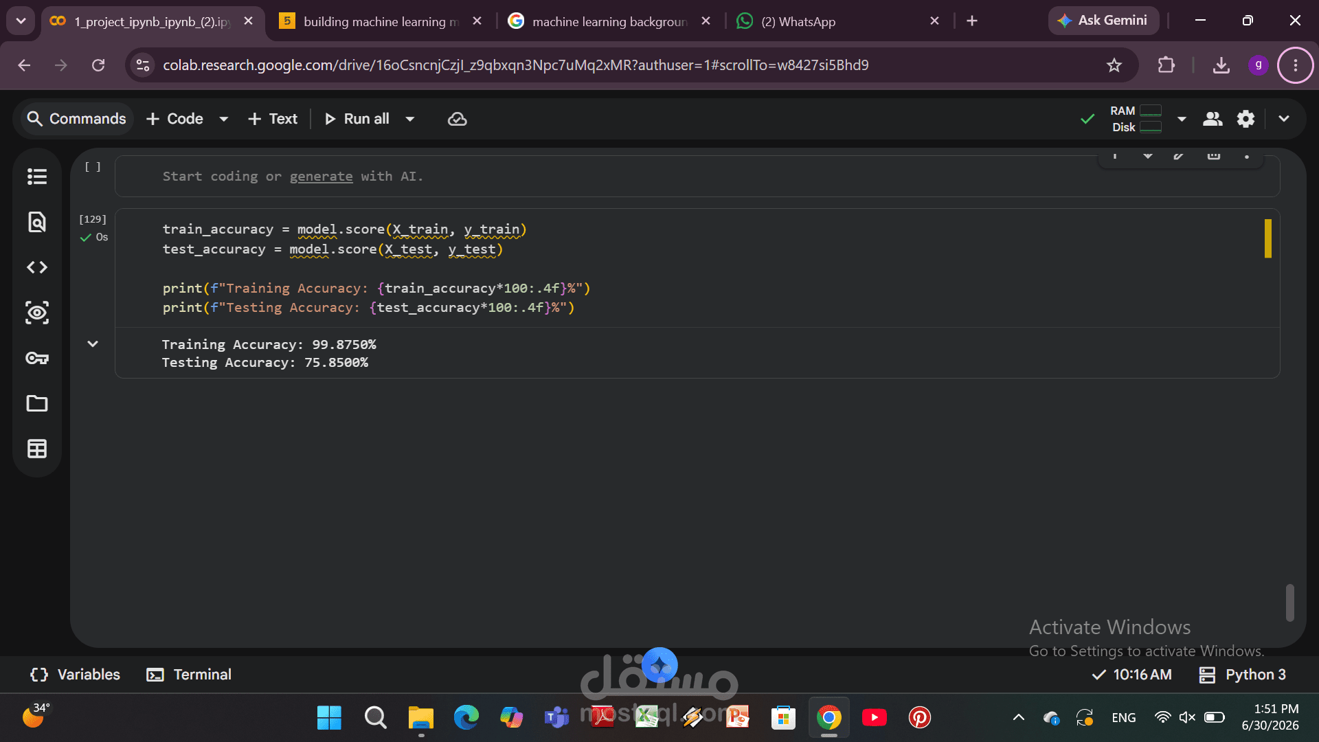This screenshot has width=1319, height=742.
Task: Open the Commands search palette
Action: pos(76,119)
